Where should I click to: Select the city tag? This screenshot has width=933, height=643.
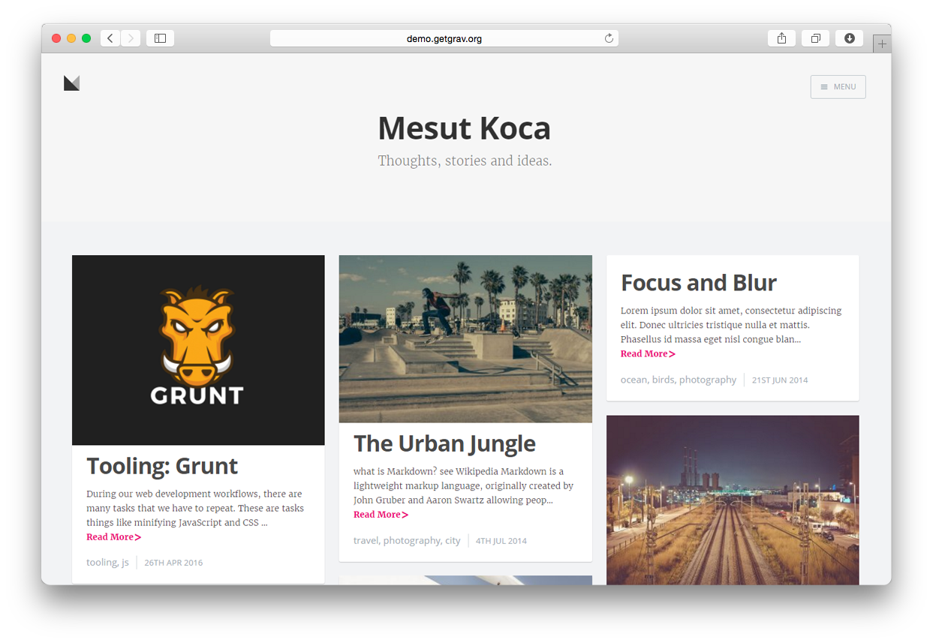(453, 540)
